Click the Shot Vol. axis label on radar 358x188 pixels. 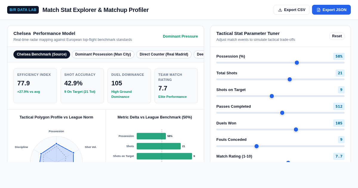[x=91, y=147]
